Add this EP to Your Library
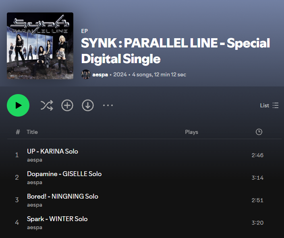The height and width of the screenshot is (238, 284). pyautogui.click(x=67, y=105)
